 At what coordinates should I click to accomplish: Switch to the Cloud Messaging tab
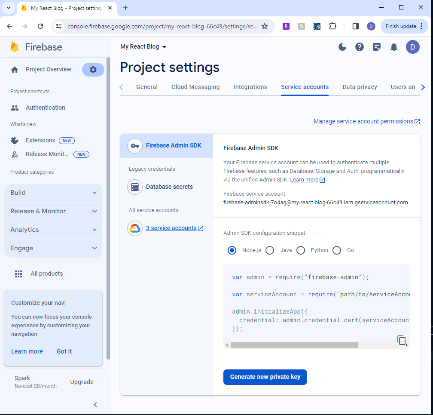click(195, 87)
